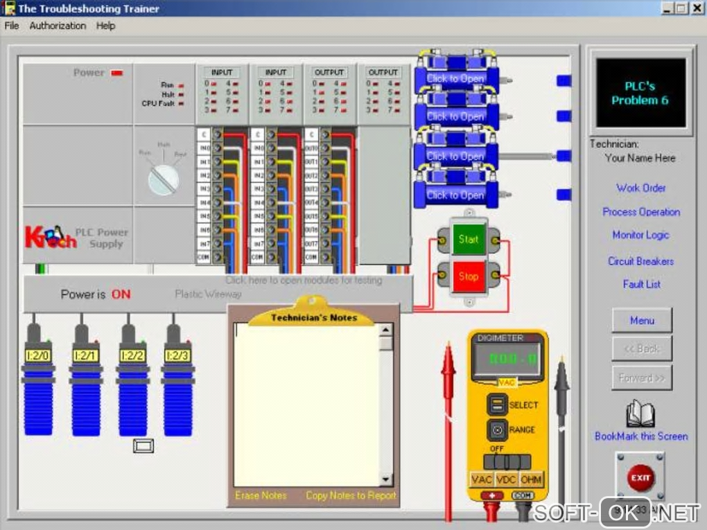Set the digimeter to OHM
The width and height of the screenshot is (707, 530).
point(531,479)
